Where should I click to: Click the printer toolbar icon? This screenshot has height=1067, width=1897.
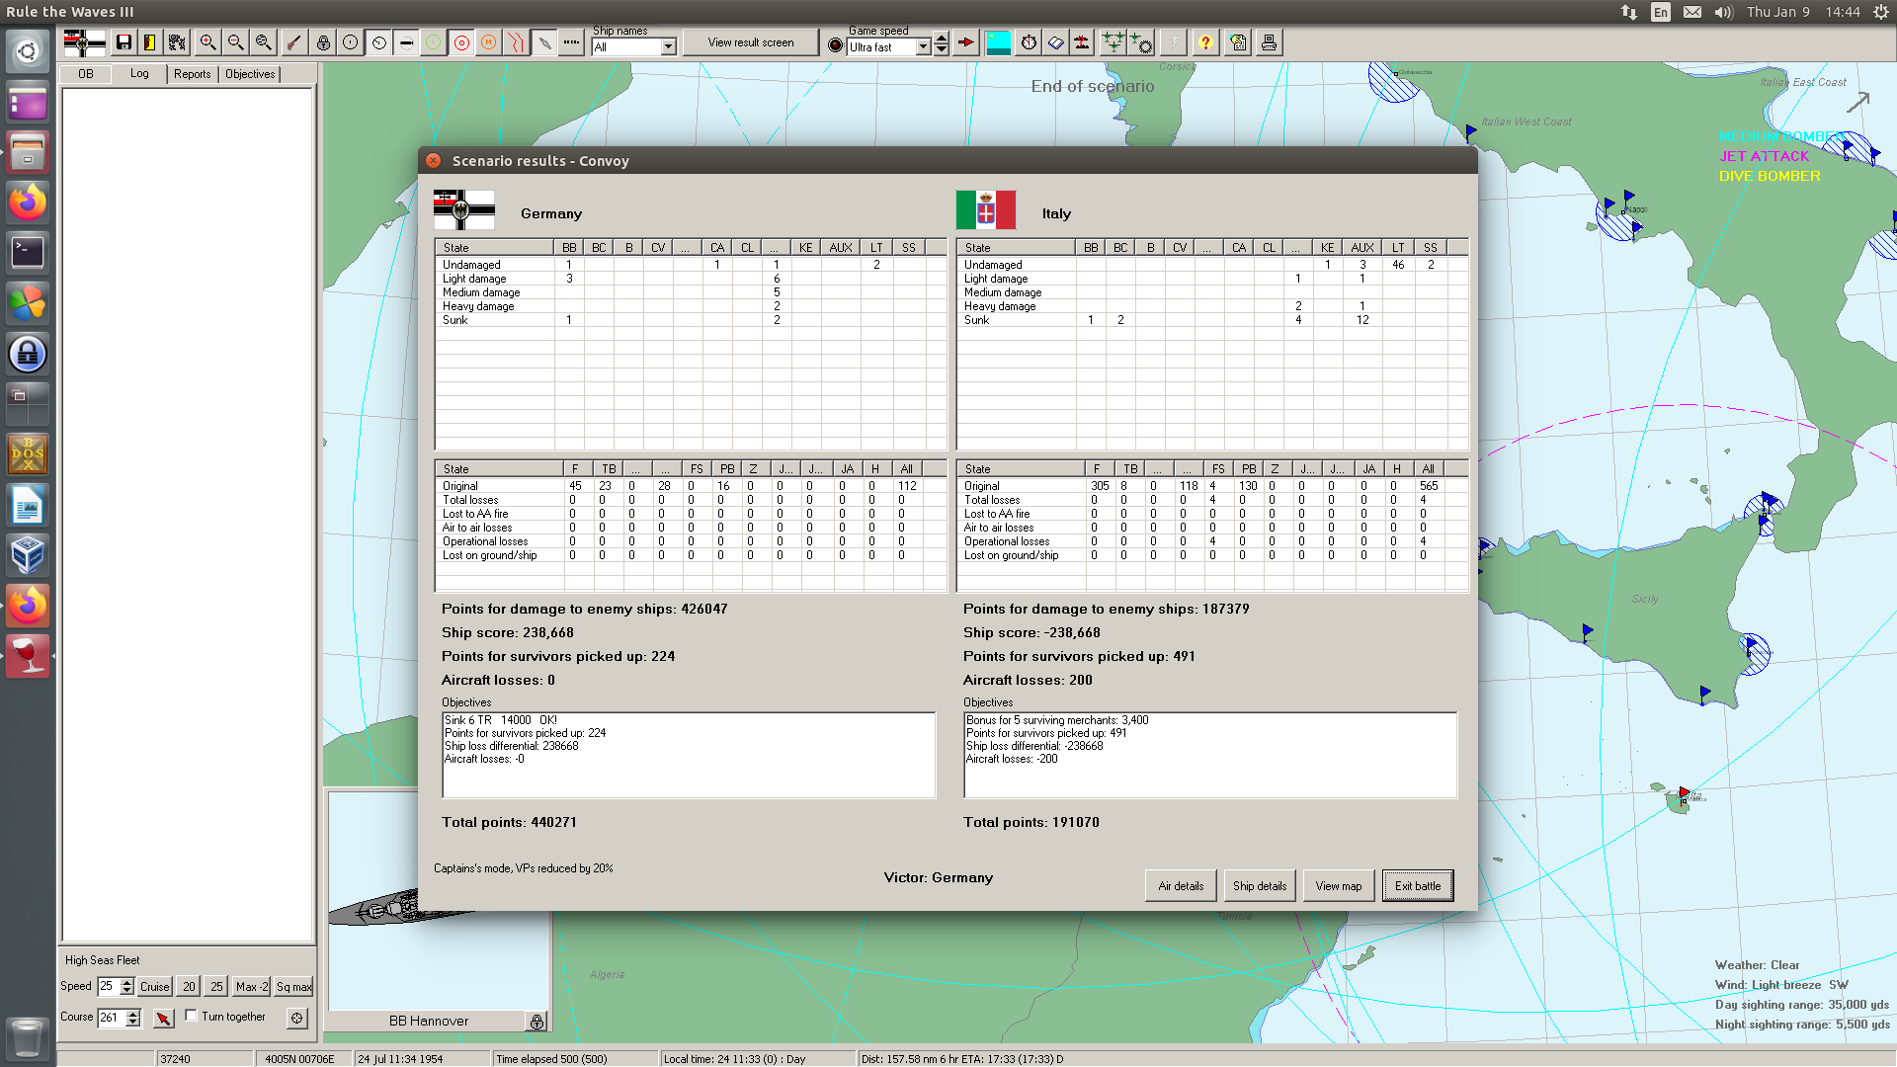click(x=1269, y=42)
